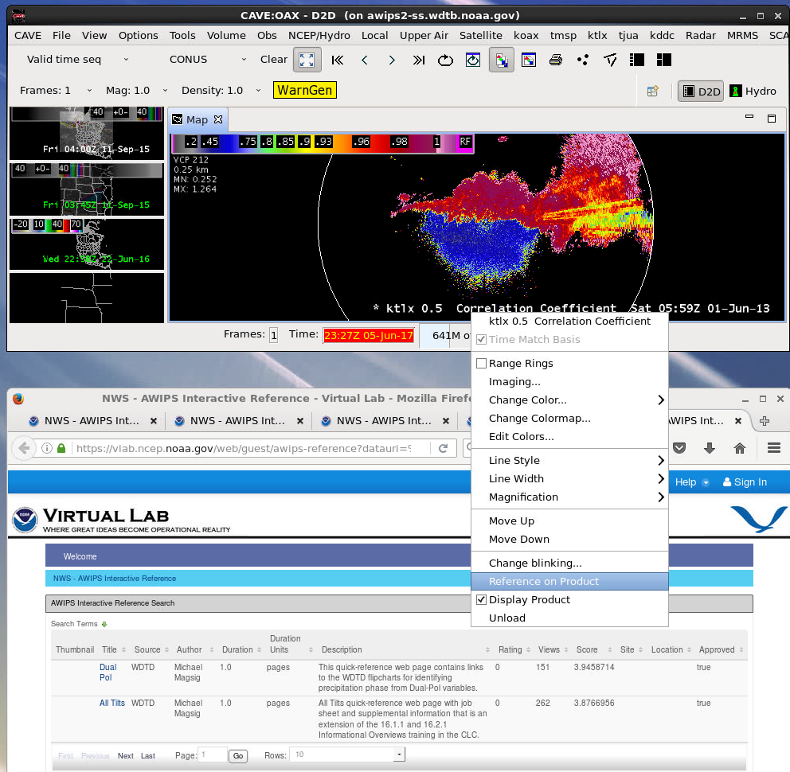Screen dimensions: 790x772
Task: Toggle frame looping icon
Action: [x=445, y=60]
